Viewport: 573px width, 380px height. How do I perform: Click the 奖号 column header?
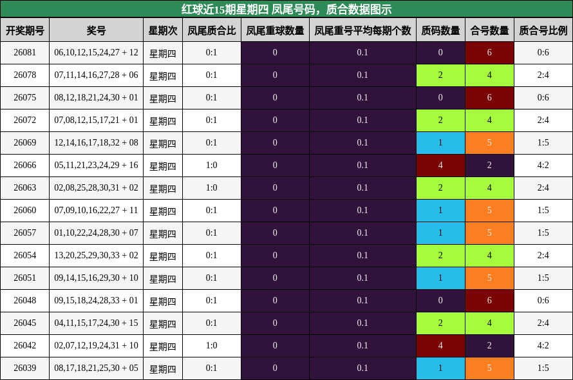[96, 30]
